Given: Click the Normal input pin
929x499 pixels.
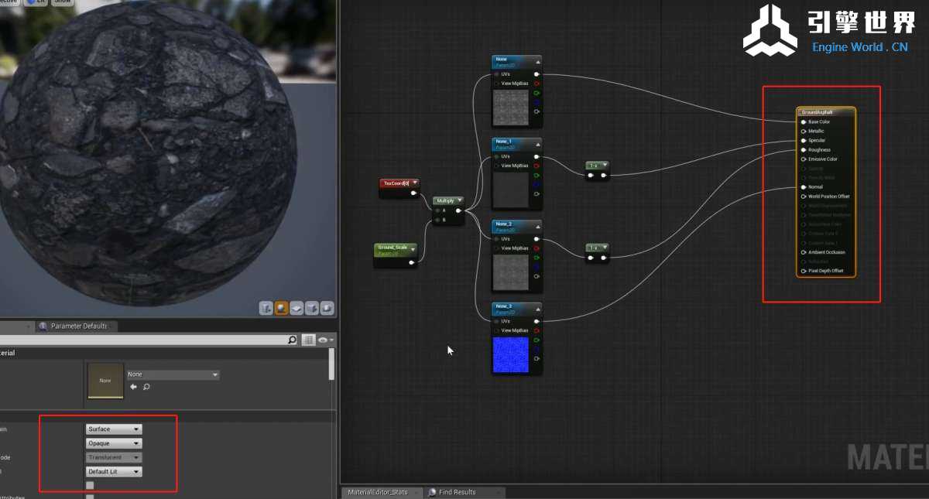Looking at the screenshot, I should tap(804, 187).
